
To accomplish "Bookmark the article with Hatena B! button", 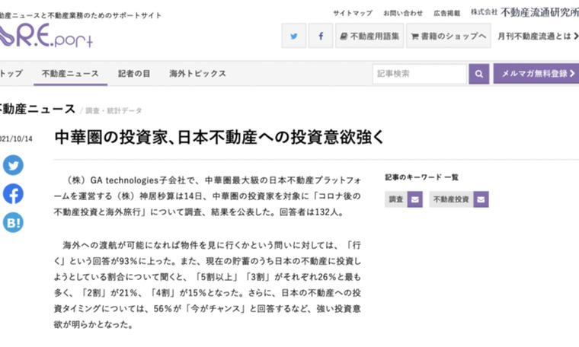I will [x=13, y=222].
